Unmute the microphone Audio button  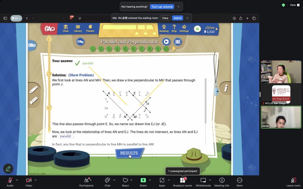(x=10, y=180)
